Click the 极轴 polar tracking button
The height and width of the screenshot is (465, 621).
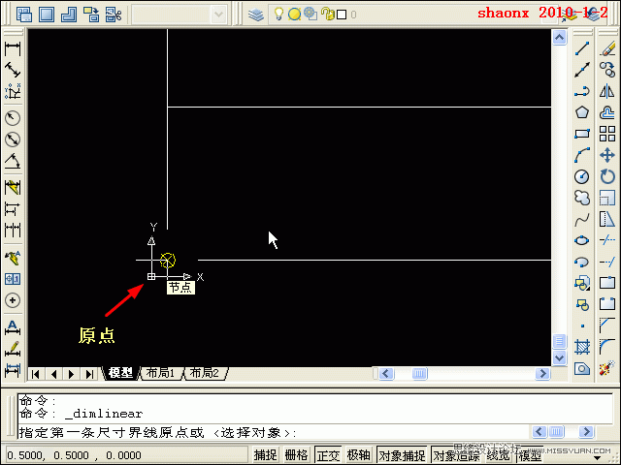pyautogui.click(x=359, y=455)
